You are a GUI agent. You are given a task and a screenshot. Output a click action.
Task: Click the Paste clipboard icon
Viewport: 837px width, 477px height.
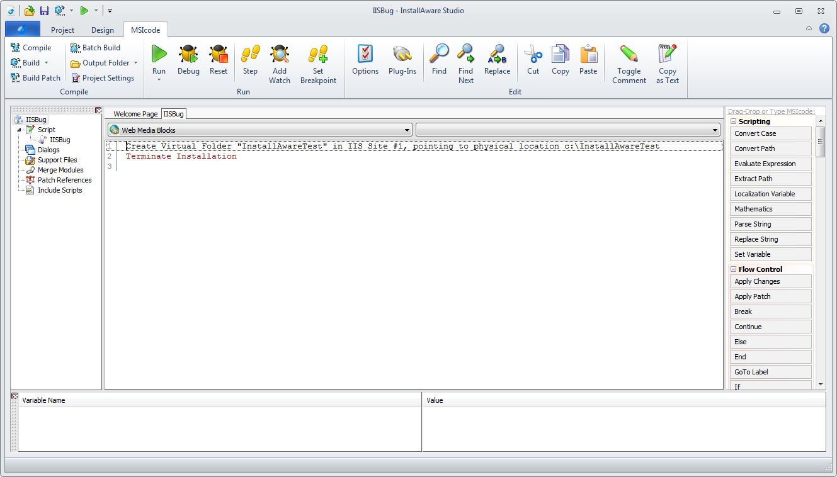(588, 54)
